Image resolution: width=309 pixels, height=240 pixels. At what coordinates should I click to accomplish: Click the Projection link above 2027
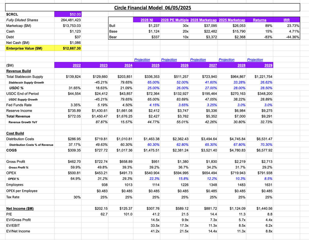[x=198, y=60]
